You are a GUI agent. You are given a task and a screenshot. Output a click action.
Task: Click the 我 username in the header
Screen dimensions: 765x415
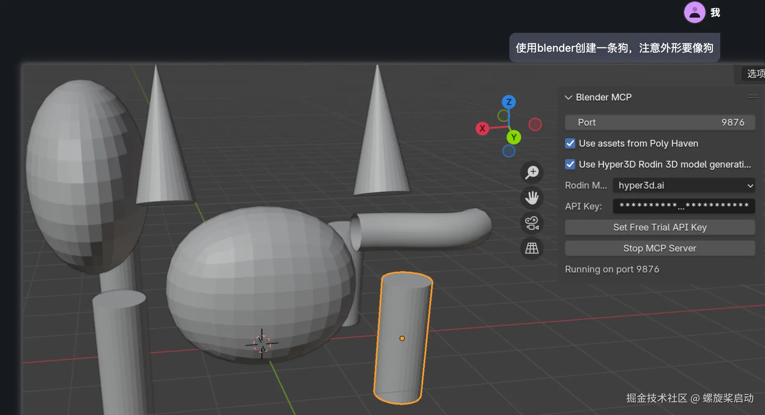[715, 12]
